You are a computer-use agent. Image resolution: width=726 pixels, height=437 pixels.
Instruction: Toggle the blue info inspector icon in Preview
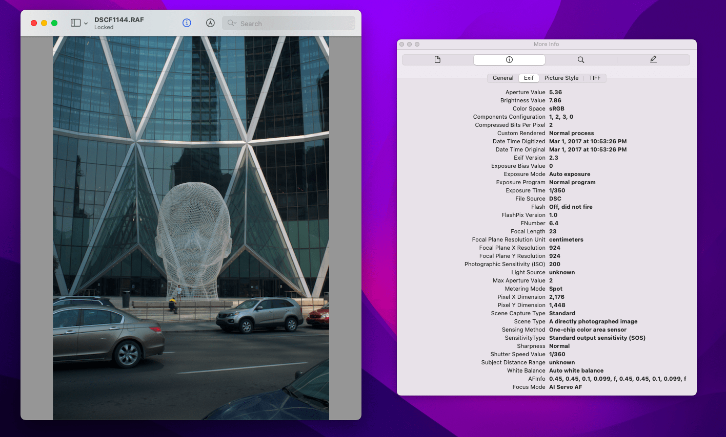[x=187, y=23]
